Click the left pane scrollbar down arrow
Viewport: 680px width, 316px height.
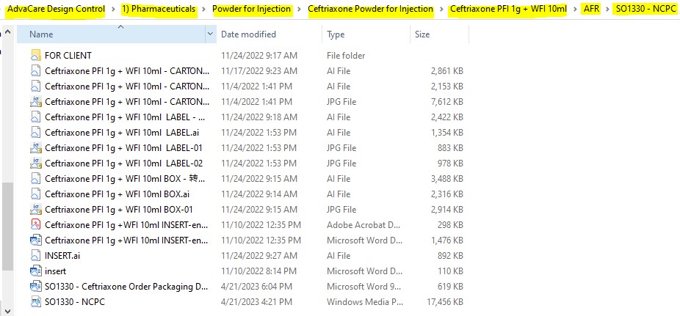click(7, 311)
